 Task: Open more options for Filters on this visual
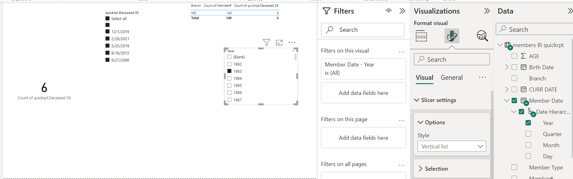[x=402, y=52]
